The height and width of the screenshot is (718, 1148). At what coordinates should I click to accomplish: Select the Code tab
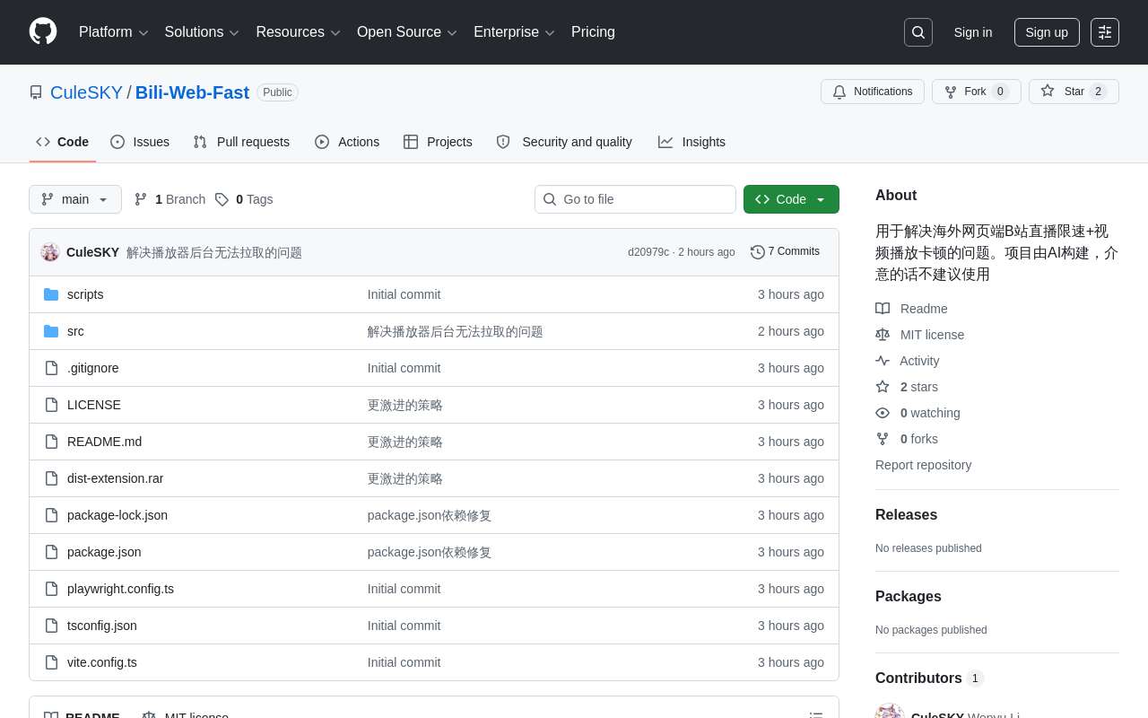[x=63, y=142]
